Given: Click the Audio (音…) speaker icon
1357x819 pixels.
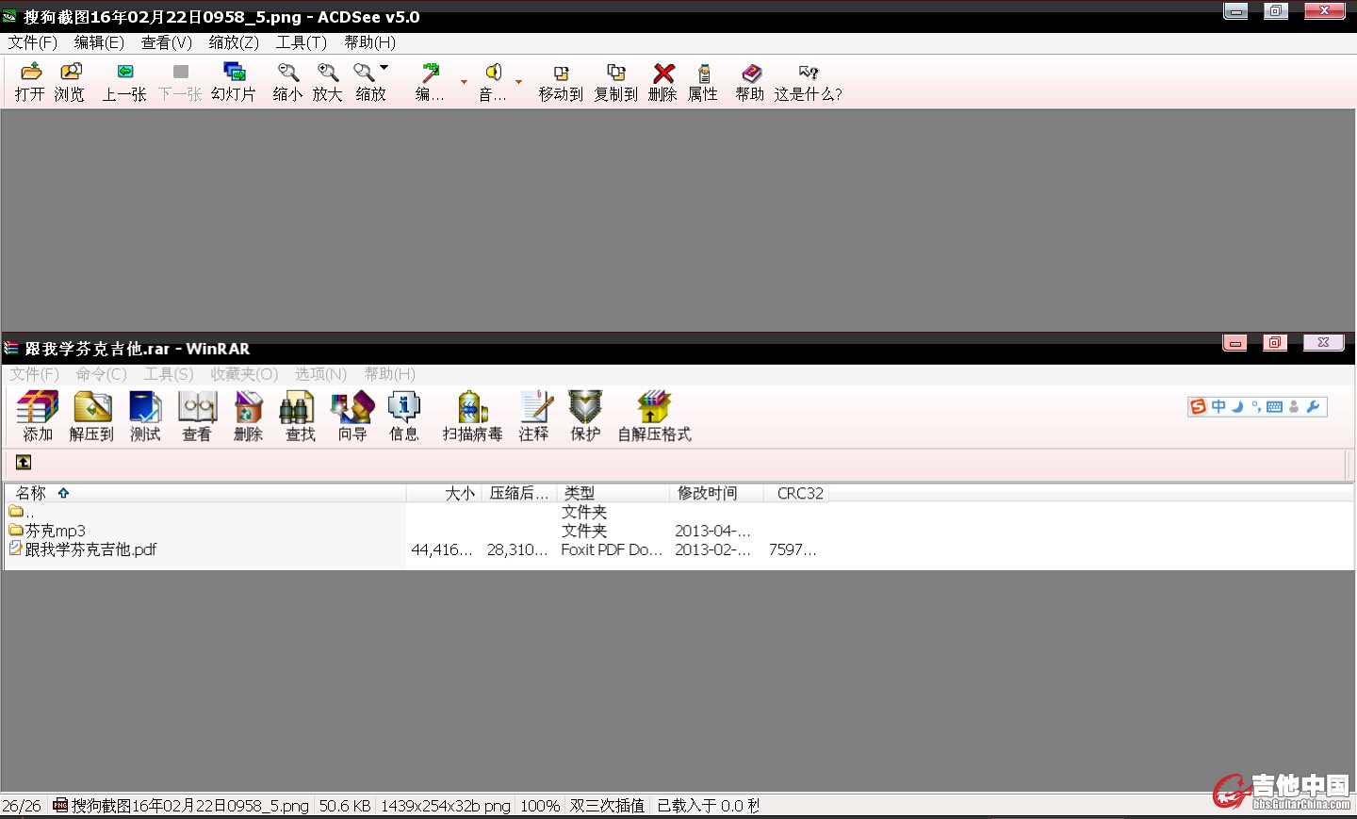Looking at the screenshot, I should tap(493, 73).
